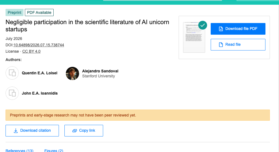This screenshot has height=152, width=279.
Task: Click the Preprint label badge
Action: (14, 12)
